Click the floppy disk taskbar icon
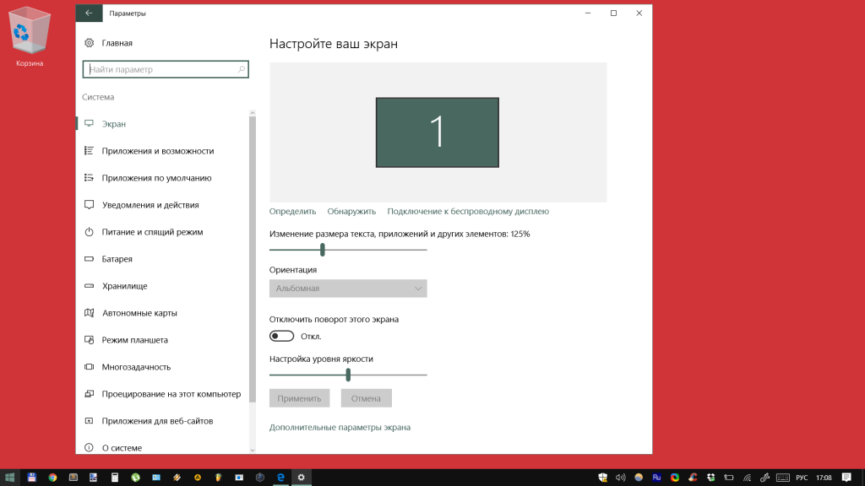Image resolution: width=865 pixels, height=486 pixels. (31, 478)
